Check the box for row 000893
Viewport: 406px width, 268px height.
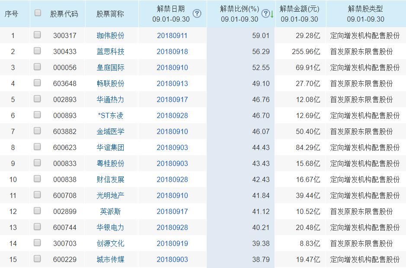(37, 115)
